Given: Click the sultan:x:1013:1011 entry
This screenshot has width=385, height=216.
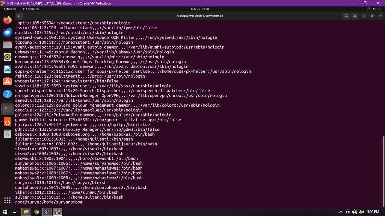Looking at the screenshot, I should click(x=69, y=197).
